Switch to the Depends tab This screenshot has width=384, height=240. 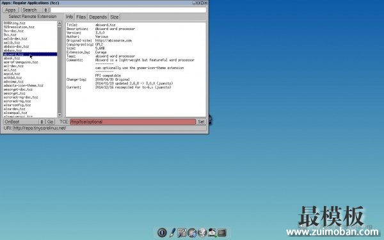pyautogui.click(x=98, y=17)
